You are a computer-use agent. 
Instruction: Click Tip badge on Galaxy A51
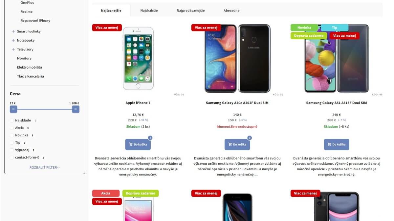click(334, 28)
